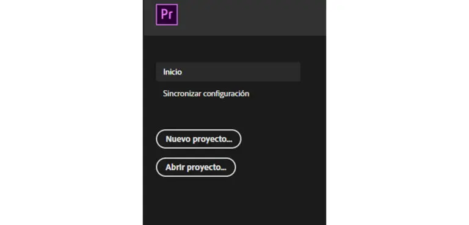Image resolution: width=469 pixels, height=225 pixels.
Task: Click the Premiere Pro logo icon
Action: point(167,15)
